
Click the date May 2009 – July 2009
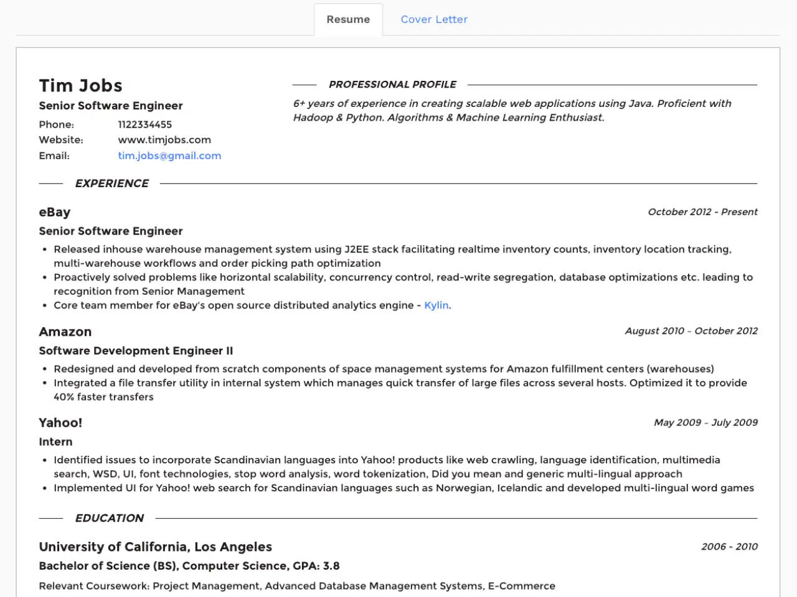(x=705, y=422)
